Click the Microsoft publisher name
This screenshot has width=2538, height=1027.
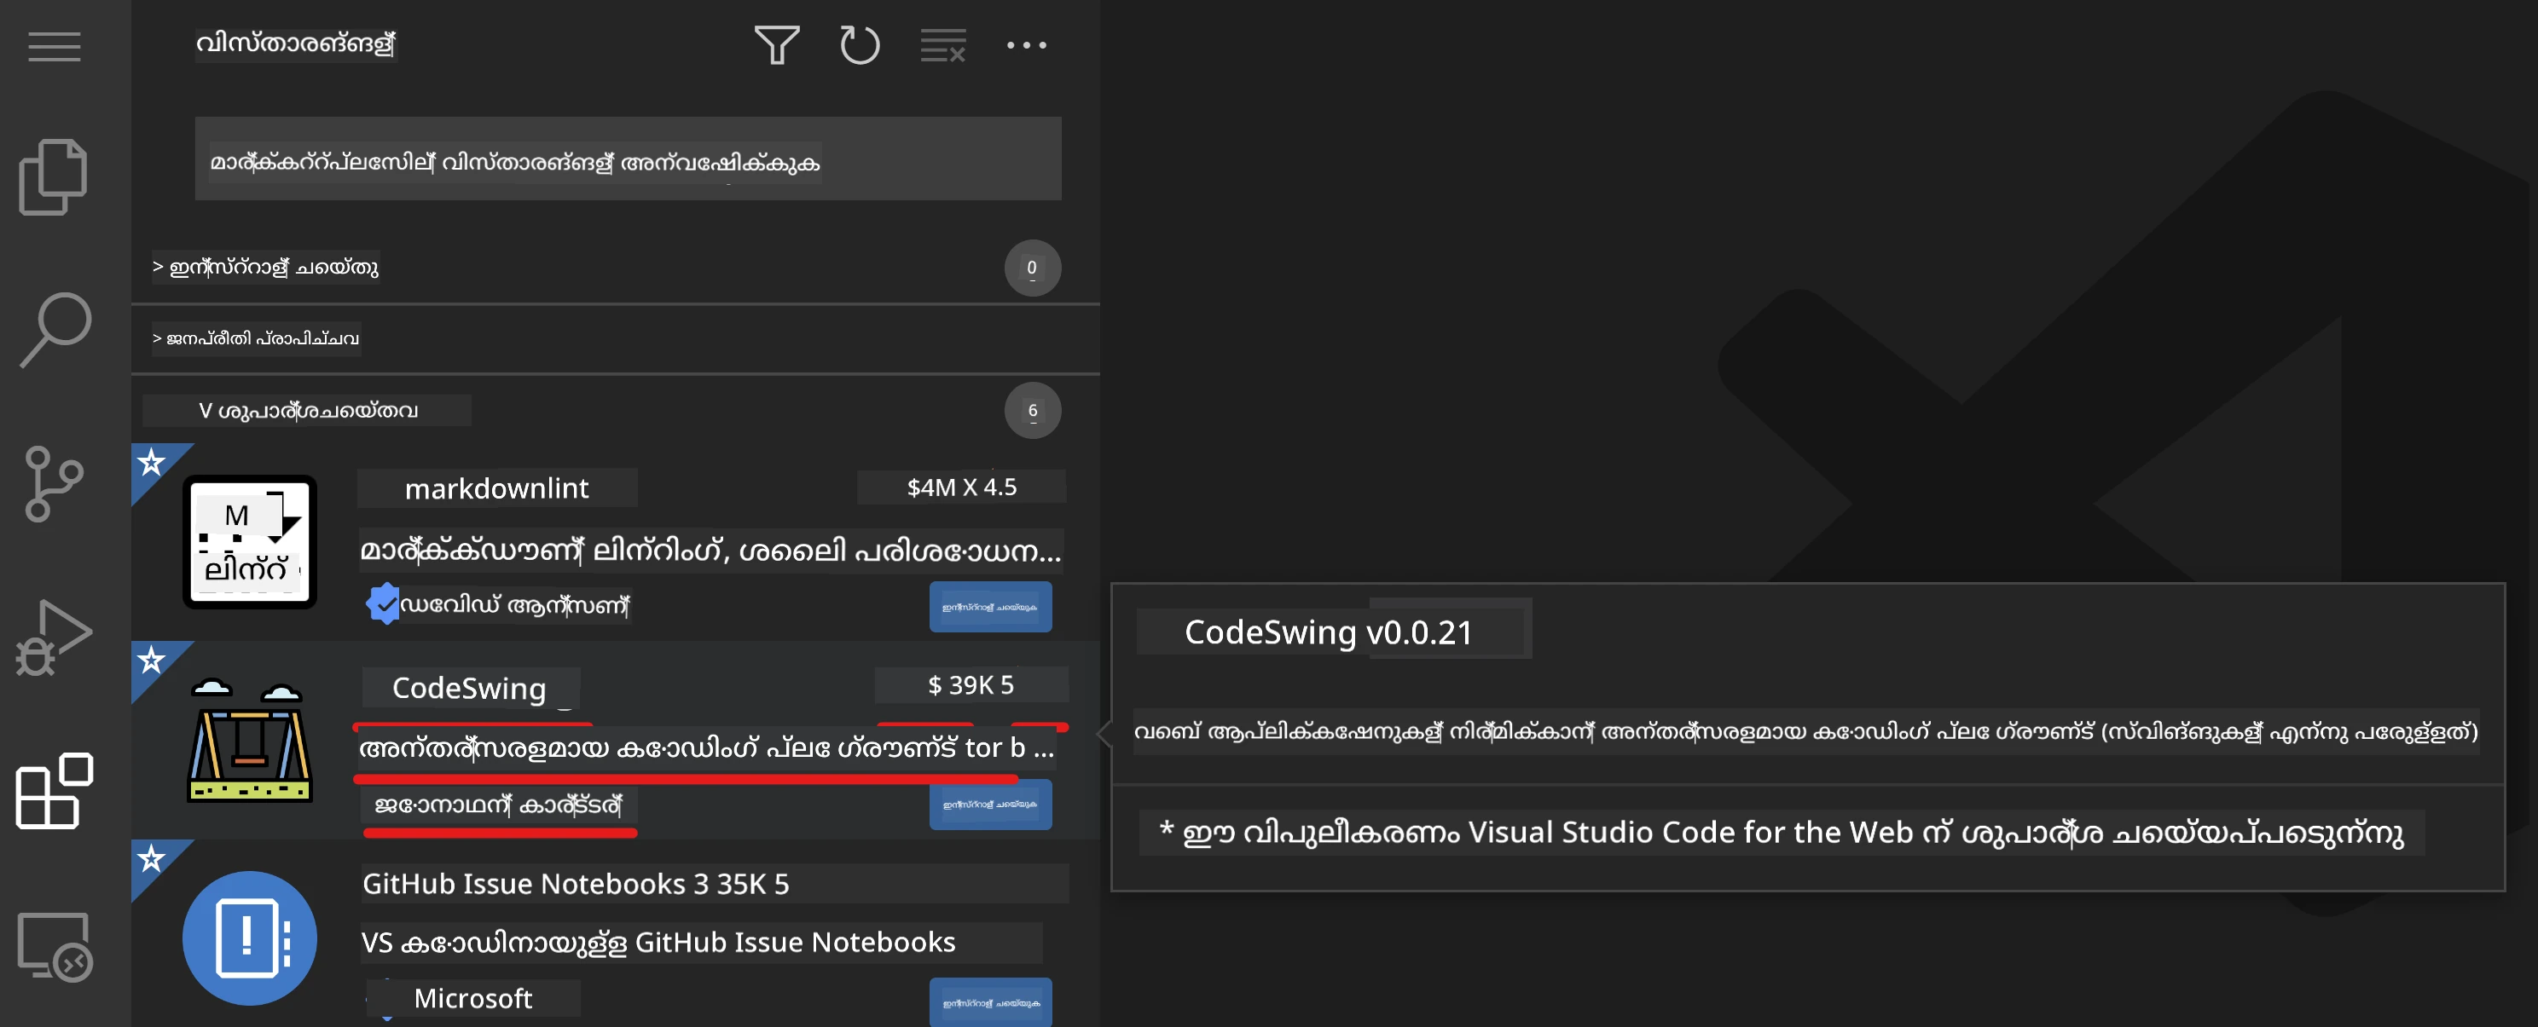473,997
